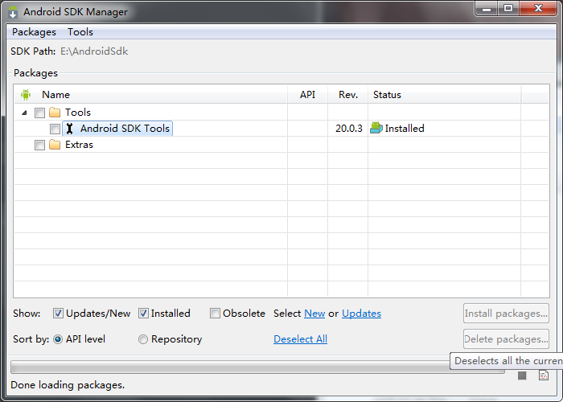The height and width of the screenshot is (402, 563).
Task: Click the SDK Manager title bar icon
Action: [13, 12]
